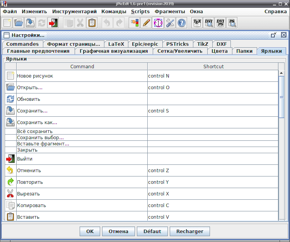Switch to the Графичная визуализация tab

tap(114, 51)
